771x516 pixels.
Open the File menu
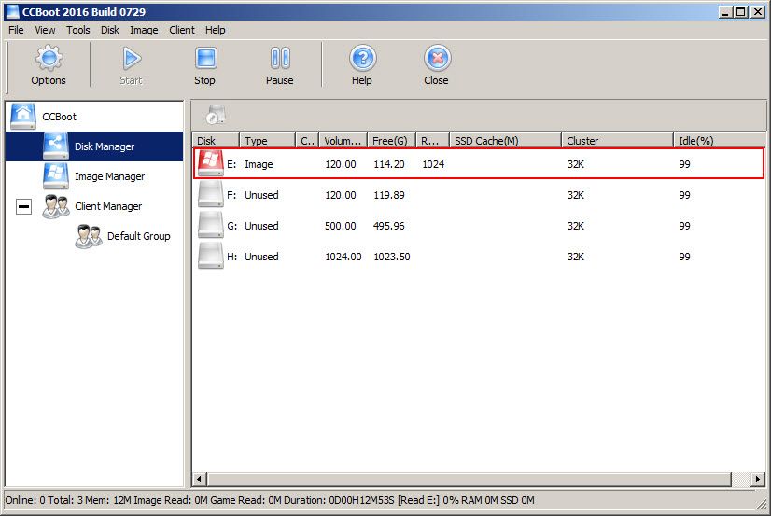coord(16,30)
